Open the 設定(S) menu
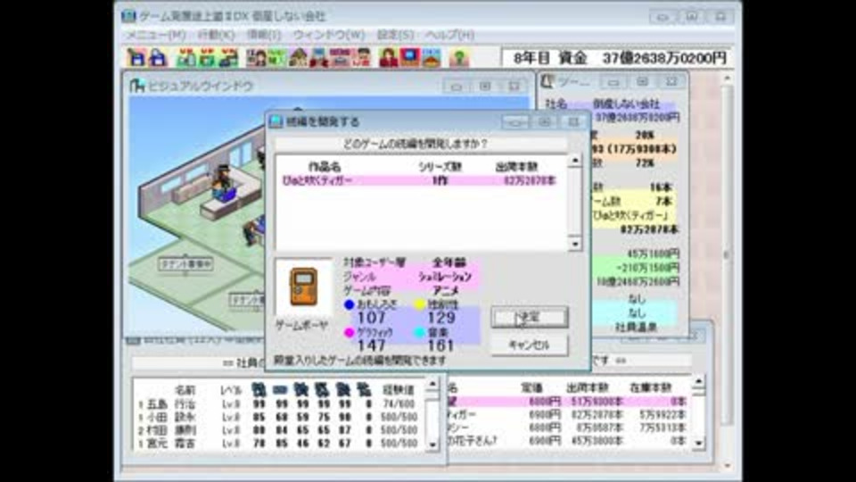Viewport: 856px width, 482px height. [395, 35]
